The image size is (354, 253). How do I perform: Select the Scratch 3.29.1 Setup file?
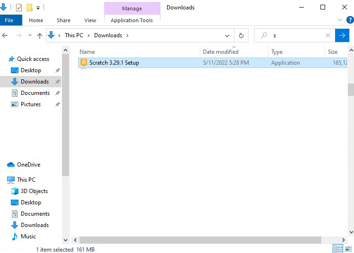(114, 63)
